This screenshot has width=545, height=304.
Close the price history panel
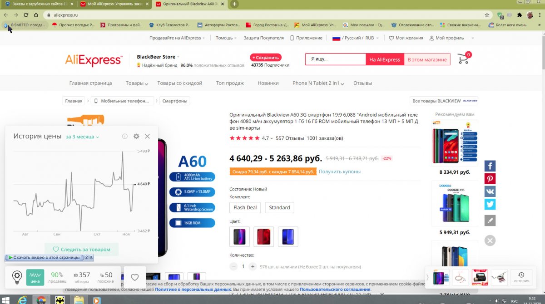coord(147,136)
